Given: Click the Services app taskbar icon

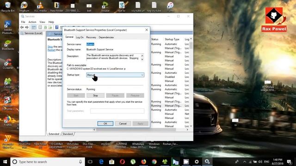Looking at the screenshot, I should tap(207, 162).
